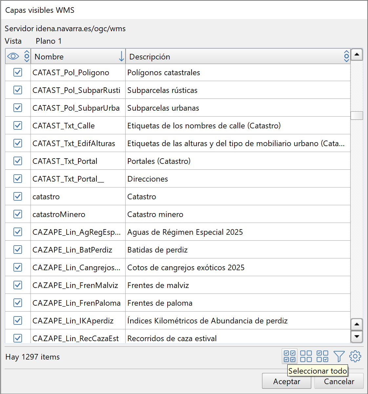Click the sort chevron on Descripción column

click(346, 56)
